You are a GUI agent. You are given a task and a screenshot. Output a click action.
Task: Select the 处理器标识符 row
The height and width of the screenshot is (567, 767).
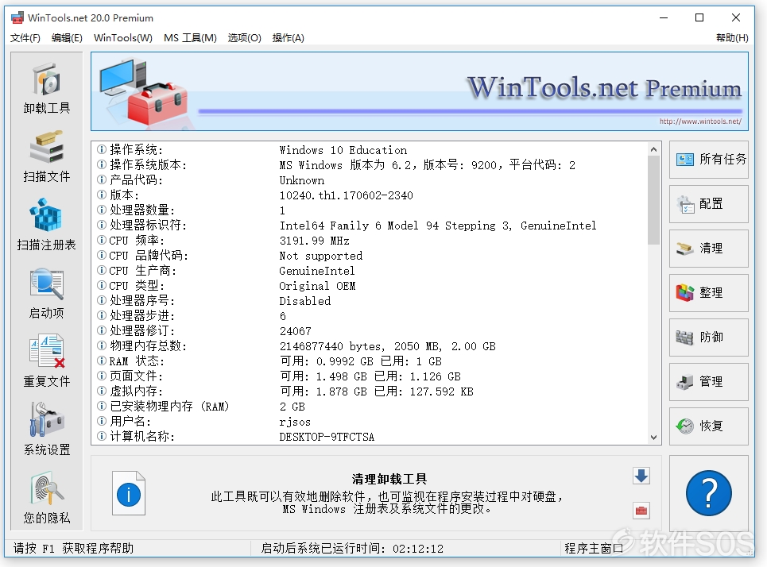coord(370,226)
